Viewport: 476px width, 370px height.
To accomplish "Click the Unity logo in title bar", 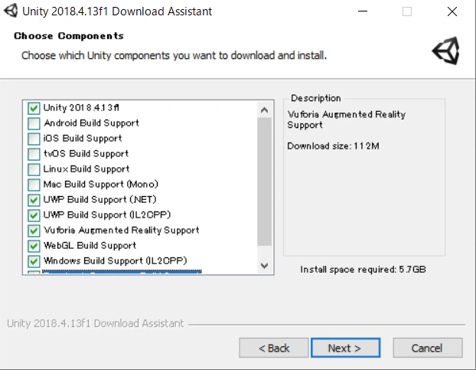I will (11, 11).
